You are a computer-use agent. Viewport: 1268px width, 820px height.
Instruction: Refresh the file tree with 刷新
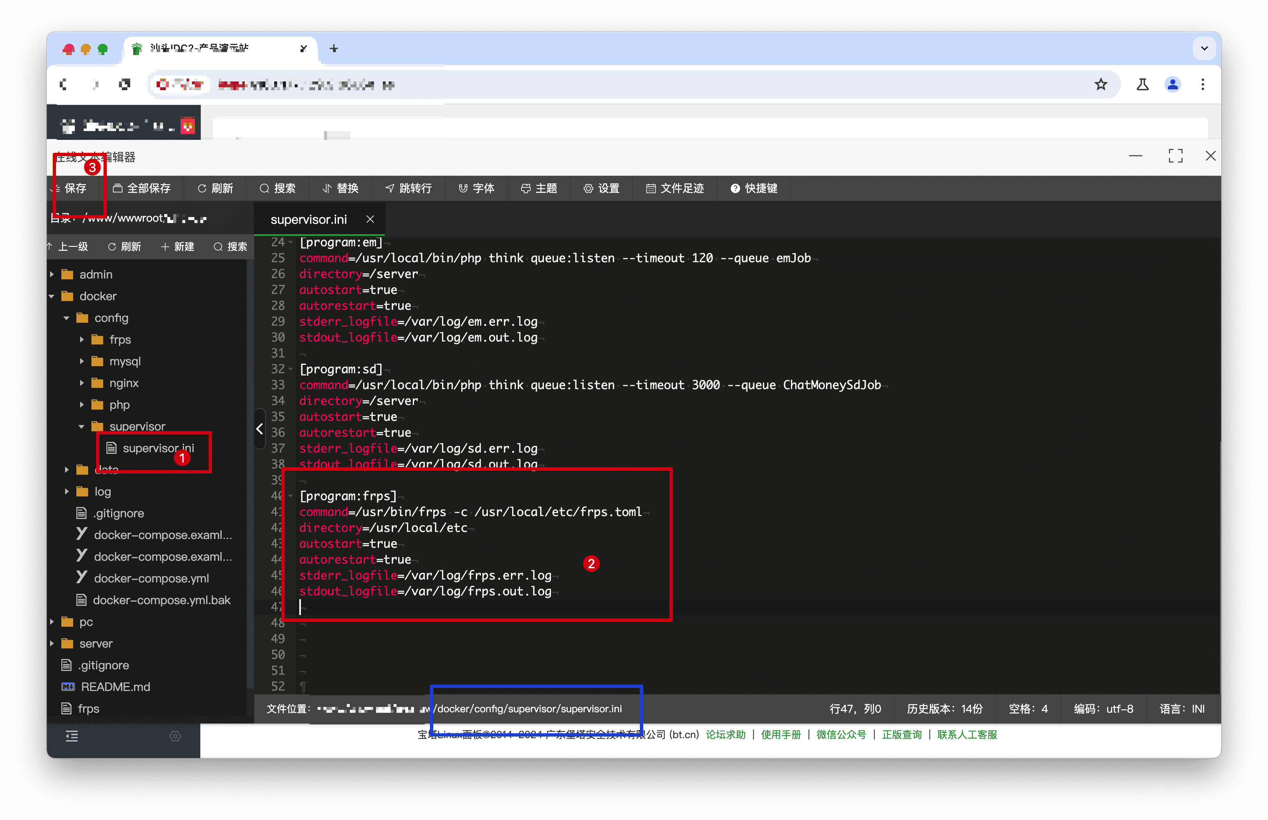click(x=124, y=246)
